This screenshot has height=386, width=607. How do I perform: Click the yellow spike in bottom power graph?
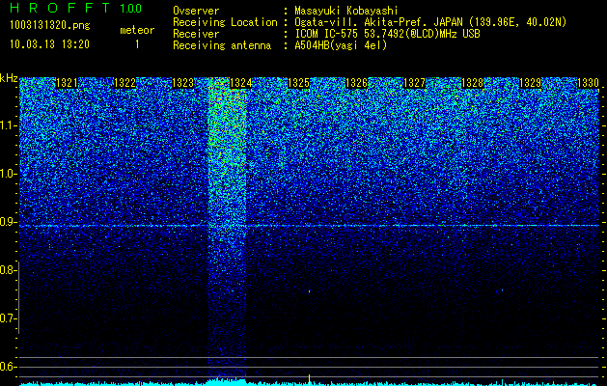(x=310, y=380)
